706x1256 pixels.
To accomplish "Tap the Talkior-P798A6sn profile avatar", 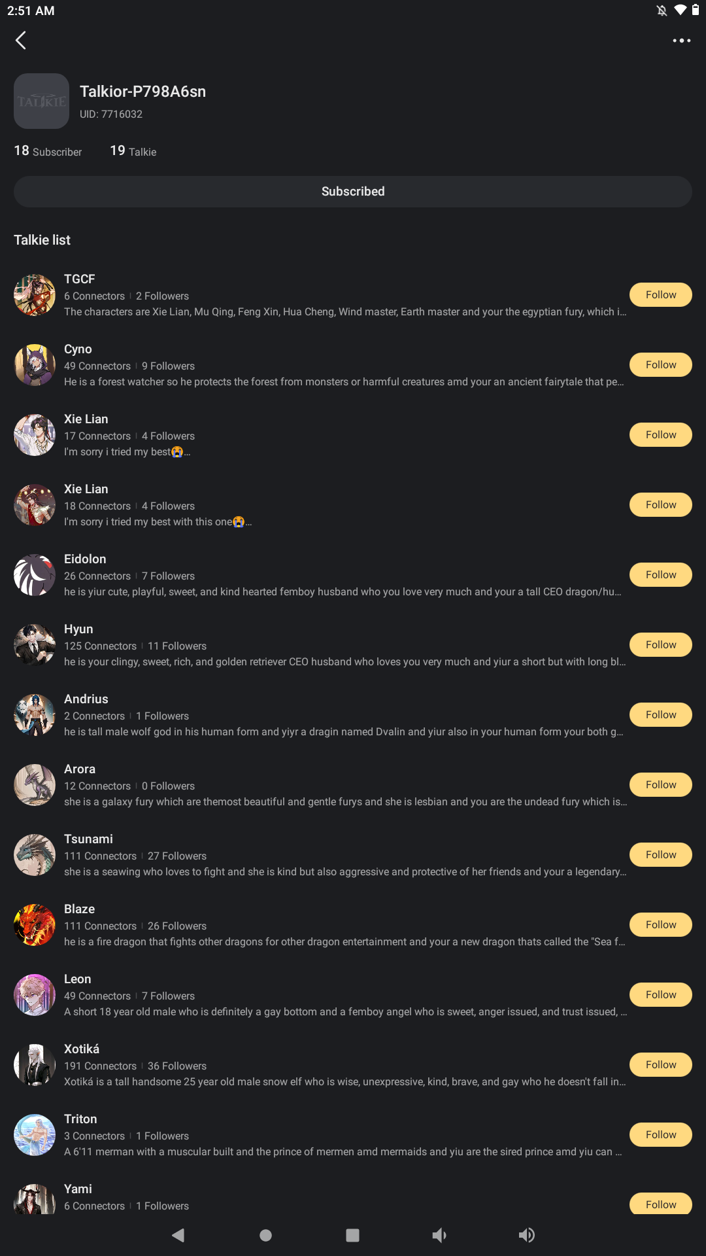I will point(41,101).
